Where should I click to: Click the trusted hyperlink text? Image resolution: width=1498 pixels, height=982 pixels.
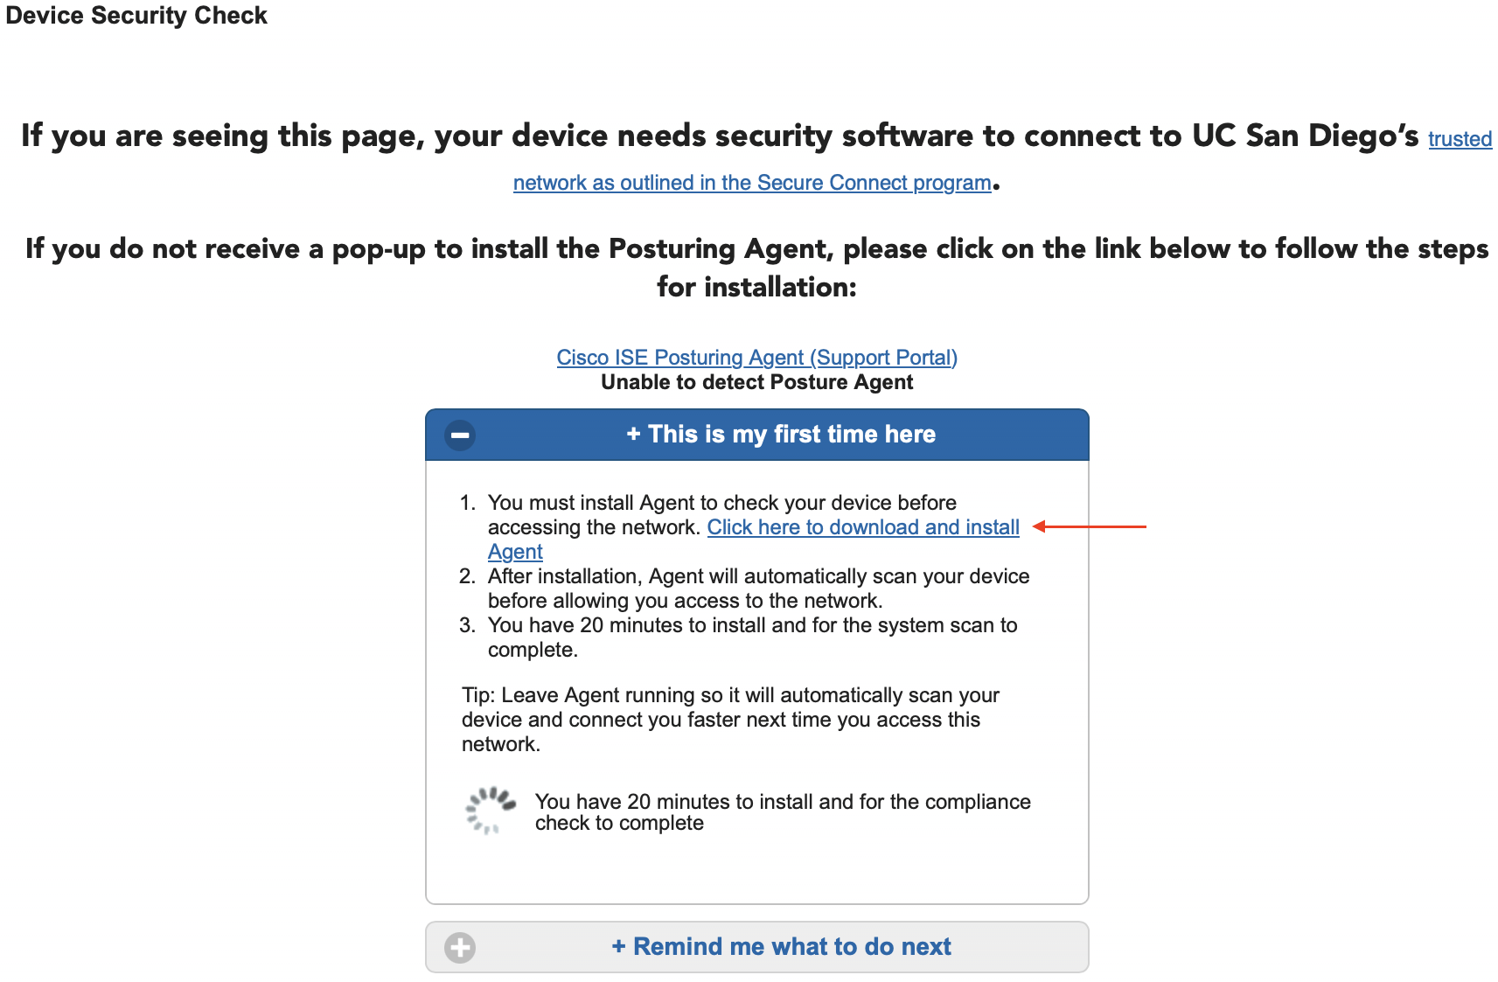click(x=1459, y=138)
